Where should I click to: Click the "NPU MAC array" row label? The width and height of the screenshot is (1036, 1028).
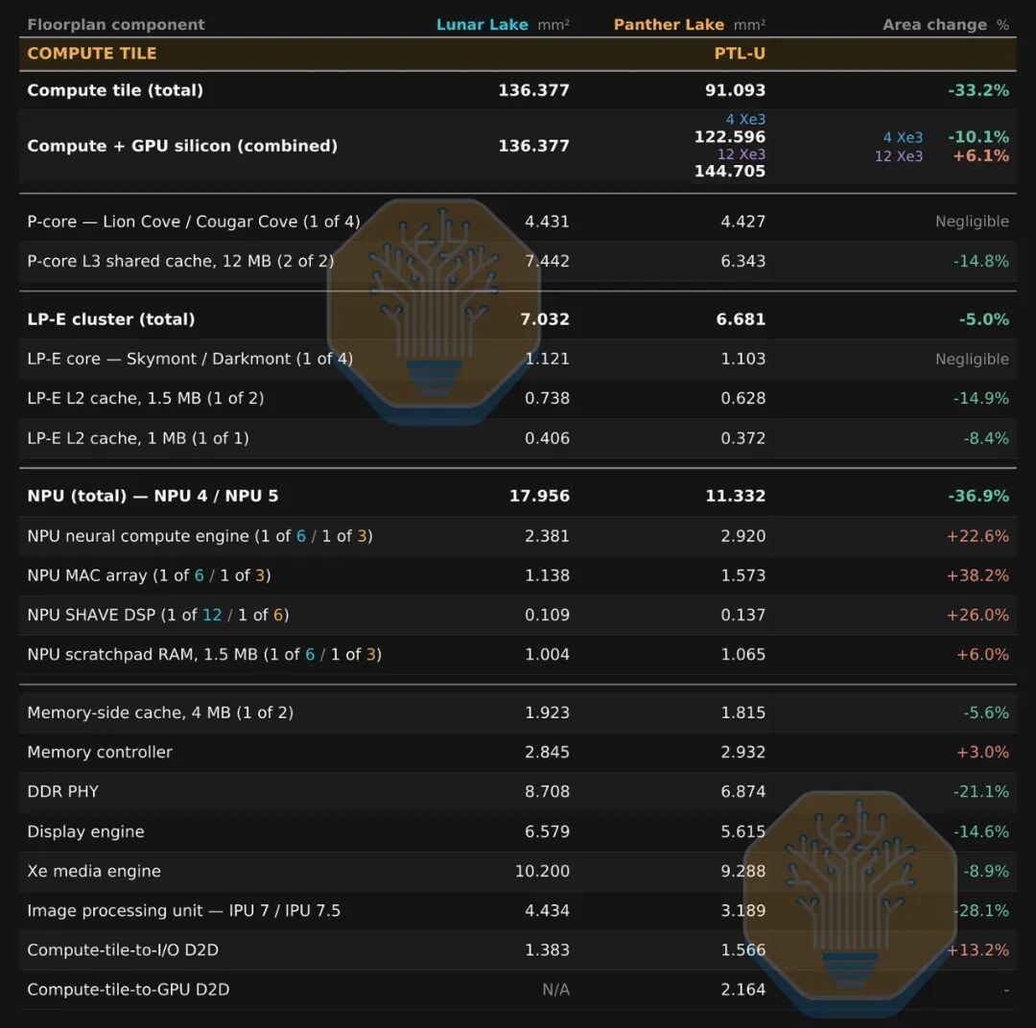(x=149, y=575)
